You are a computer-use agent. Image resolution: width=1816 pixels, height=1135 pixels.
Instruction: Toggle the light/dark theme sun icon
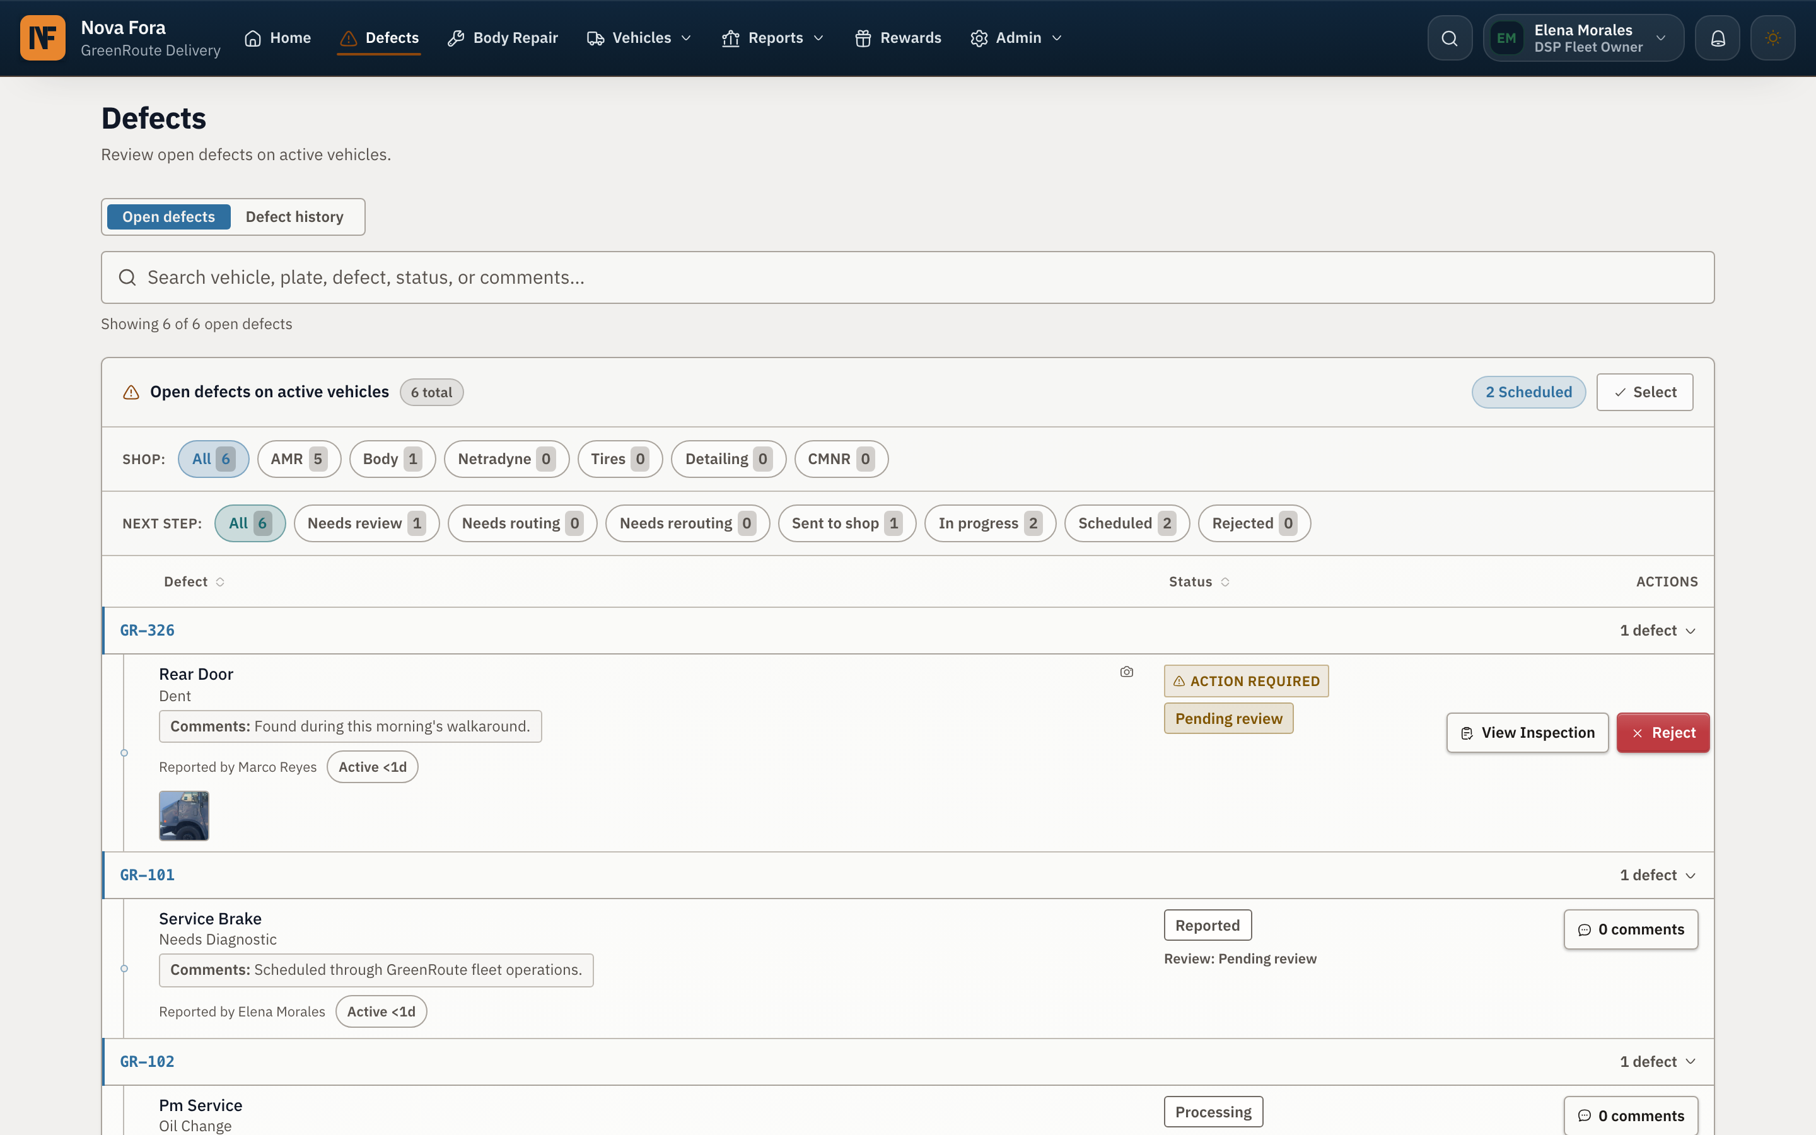pos(1772,38)
